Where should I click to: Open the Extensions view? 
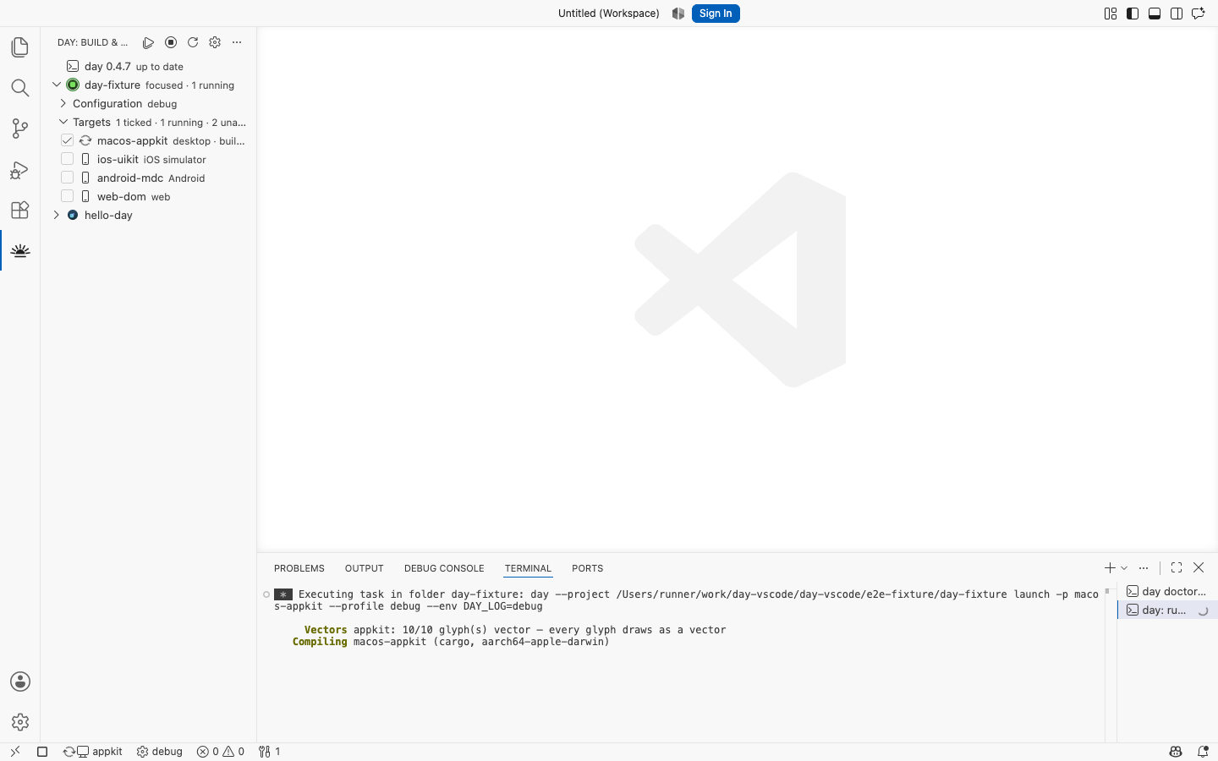pos(20,210)
